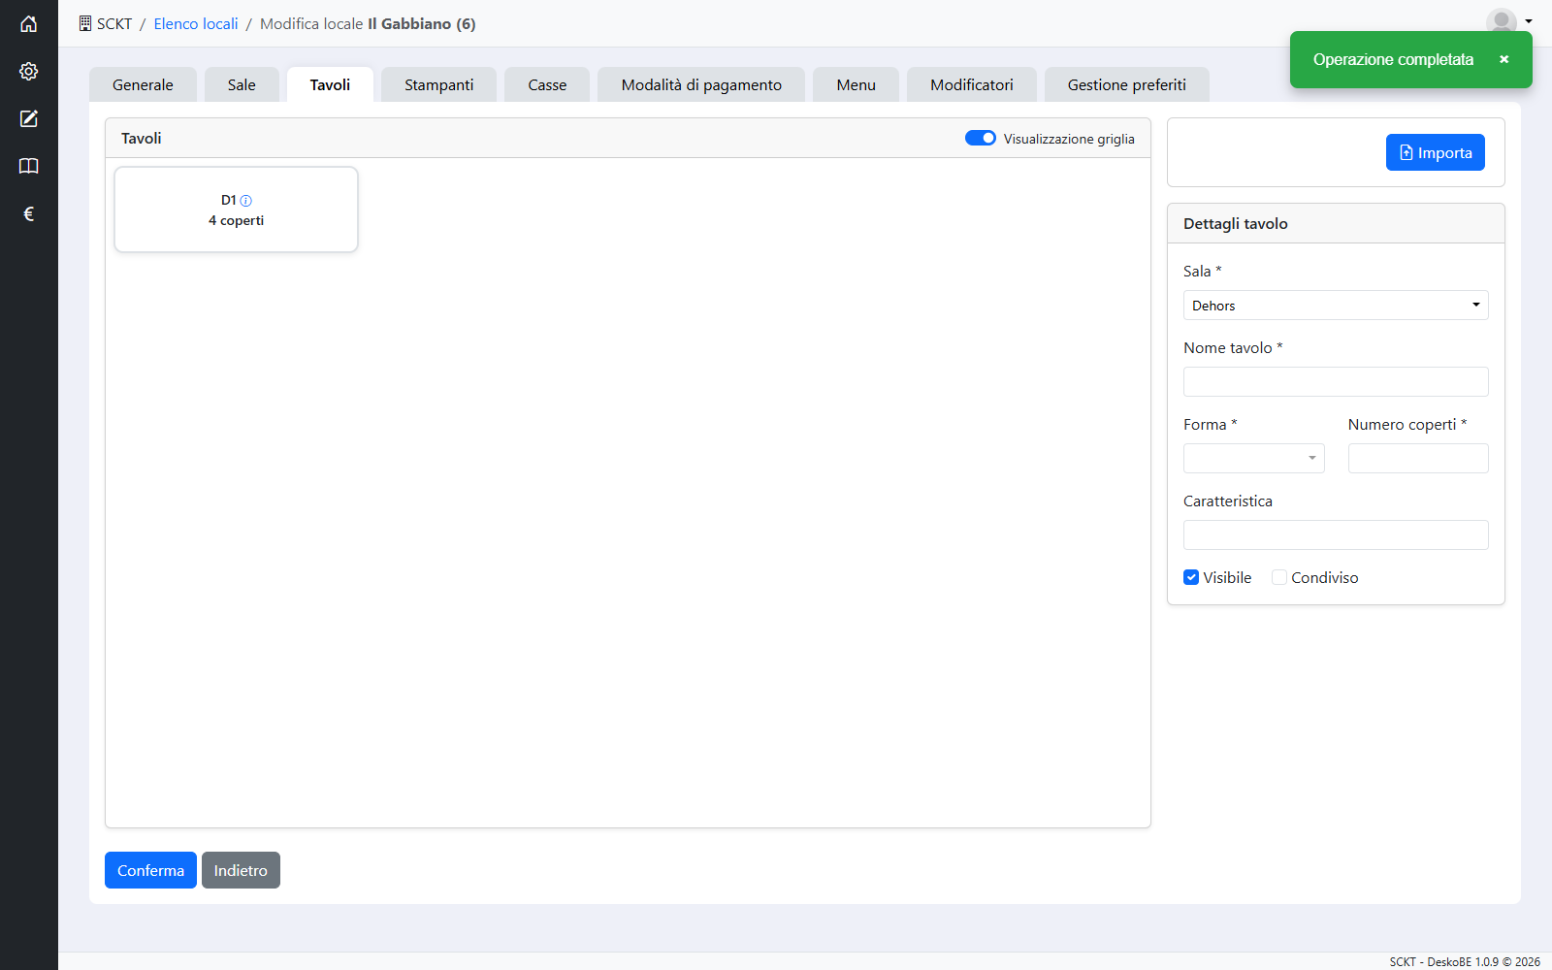Uncheck the Visibile checkbox
This screenshot has width=1552, height=970.
coord(1191,577)
